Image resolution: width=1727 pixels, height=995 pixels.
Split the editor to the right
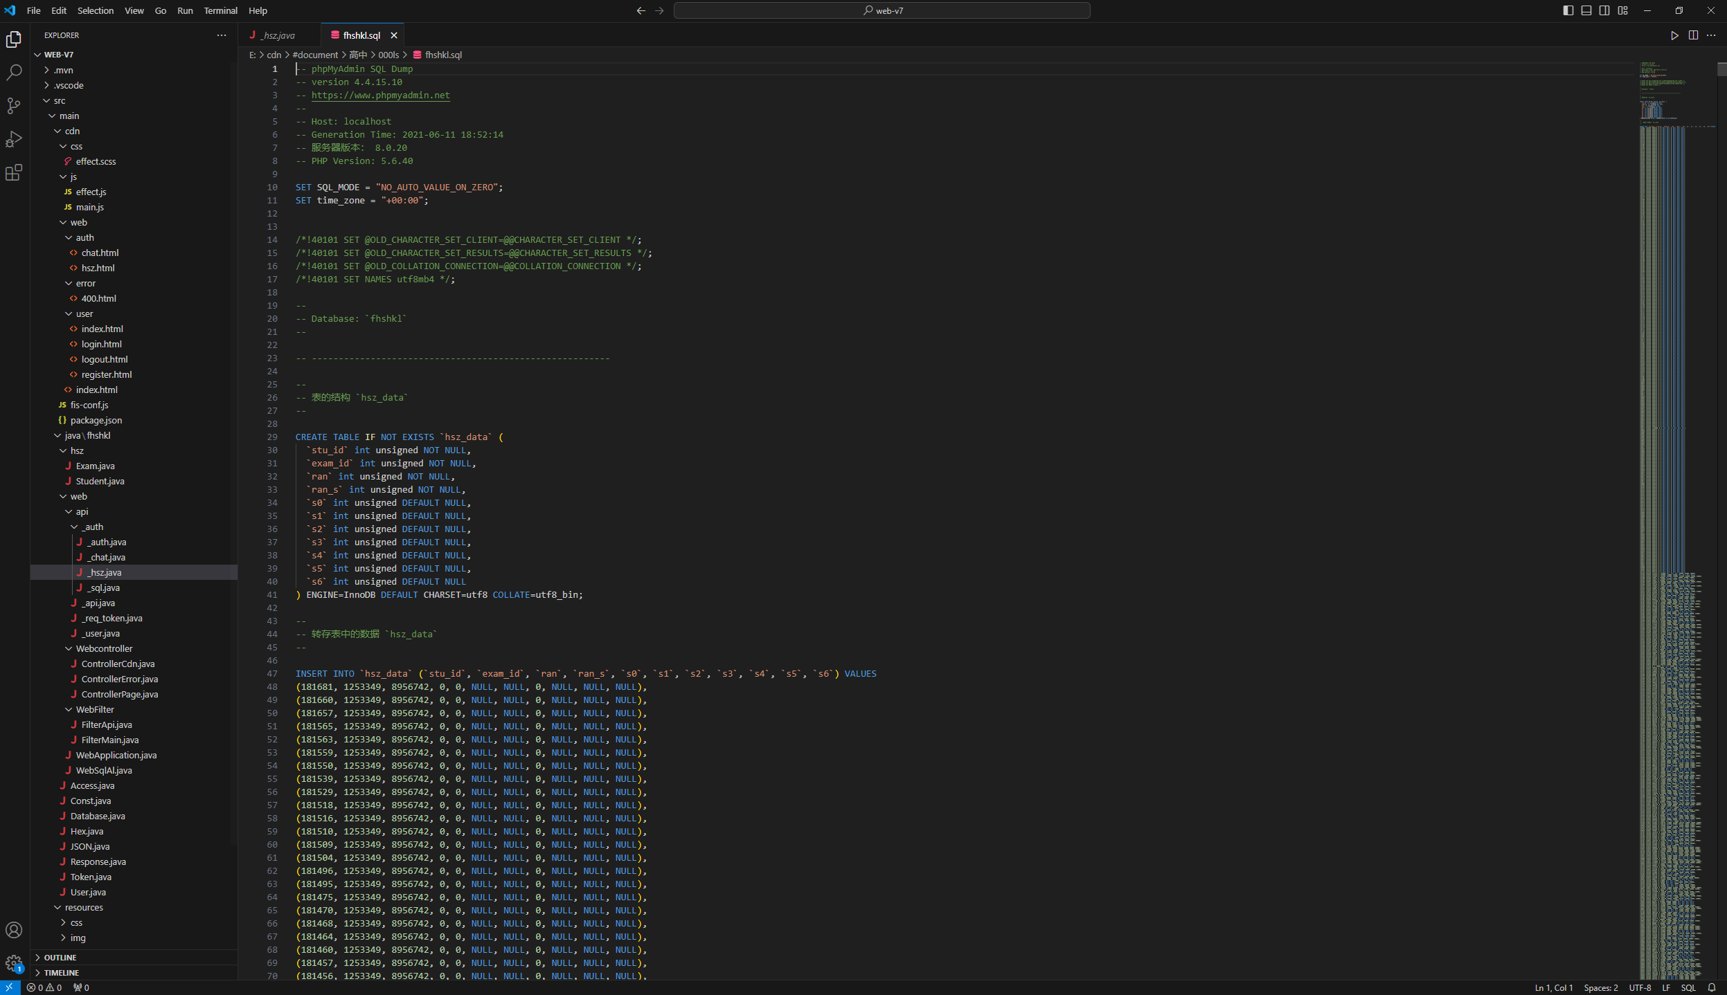coord(1693,35)
